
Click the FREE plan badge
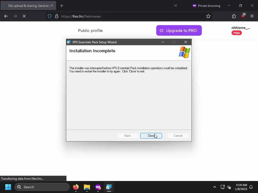237,33
